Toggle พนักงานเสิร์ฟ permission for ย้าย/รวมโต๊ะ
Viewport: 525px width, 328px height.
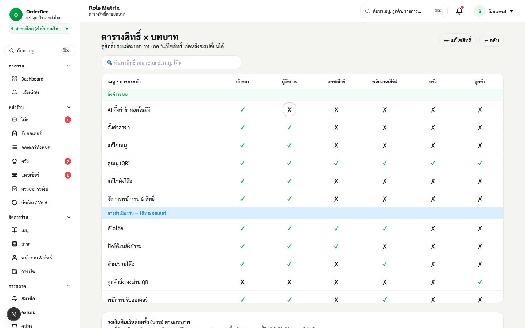385,264
